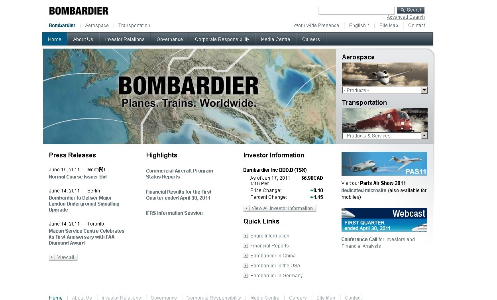This screenshot has height=300, width=497.
Task: Open the About Us menu in the navigation bar
Action: pos(83,39)
